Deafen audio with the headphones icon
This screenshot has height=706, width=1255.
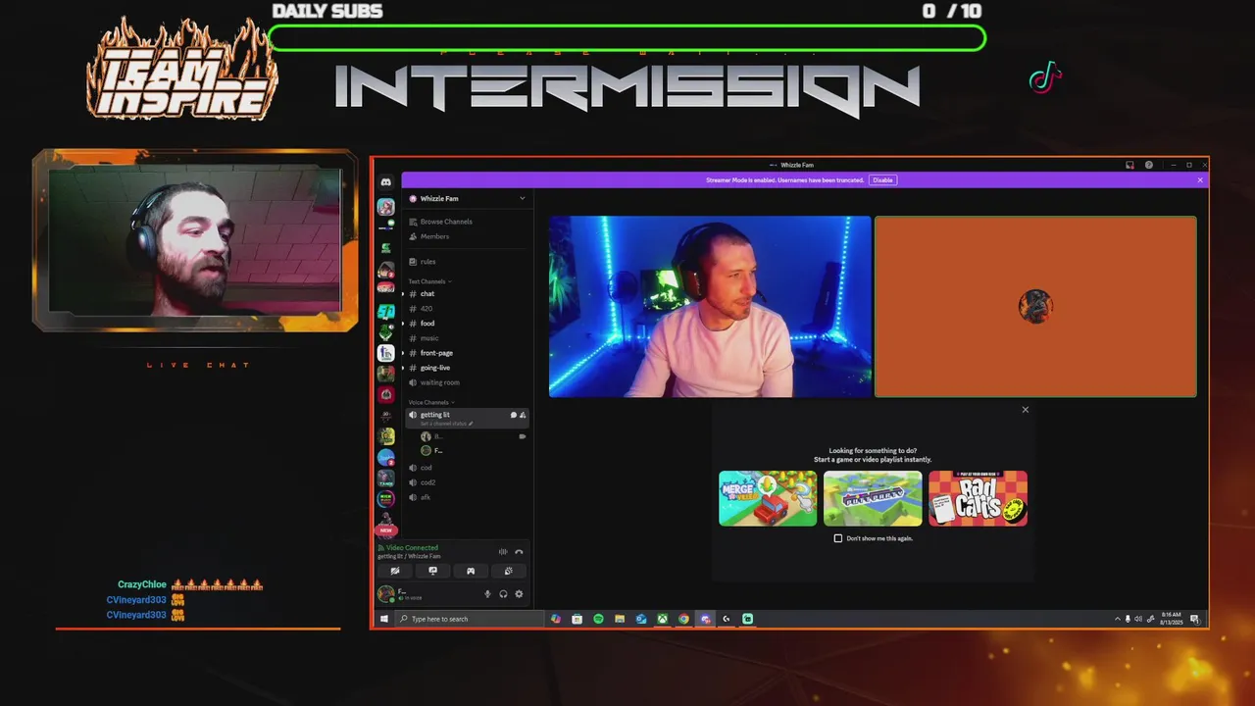tap(503, 593)
